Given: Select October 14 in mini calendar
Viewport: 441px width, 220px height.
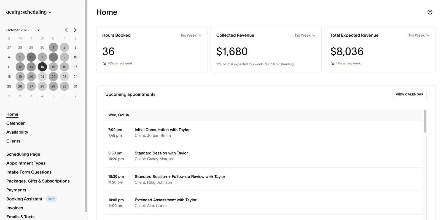Looking at the screenshot, I should (x=42, y=67).
